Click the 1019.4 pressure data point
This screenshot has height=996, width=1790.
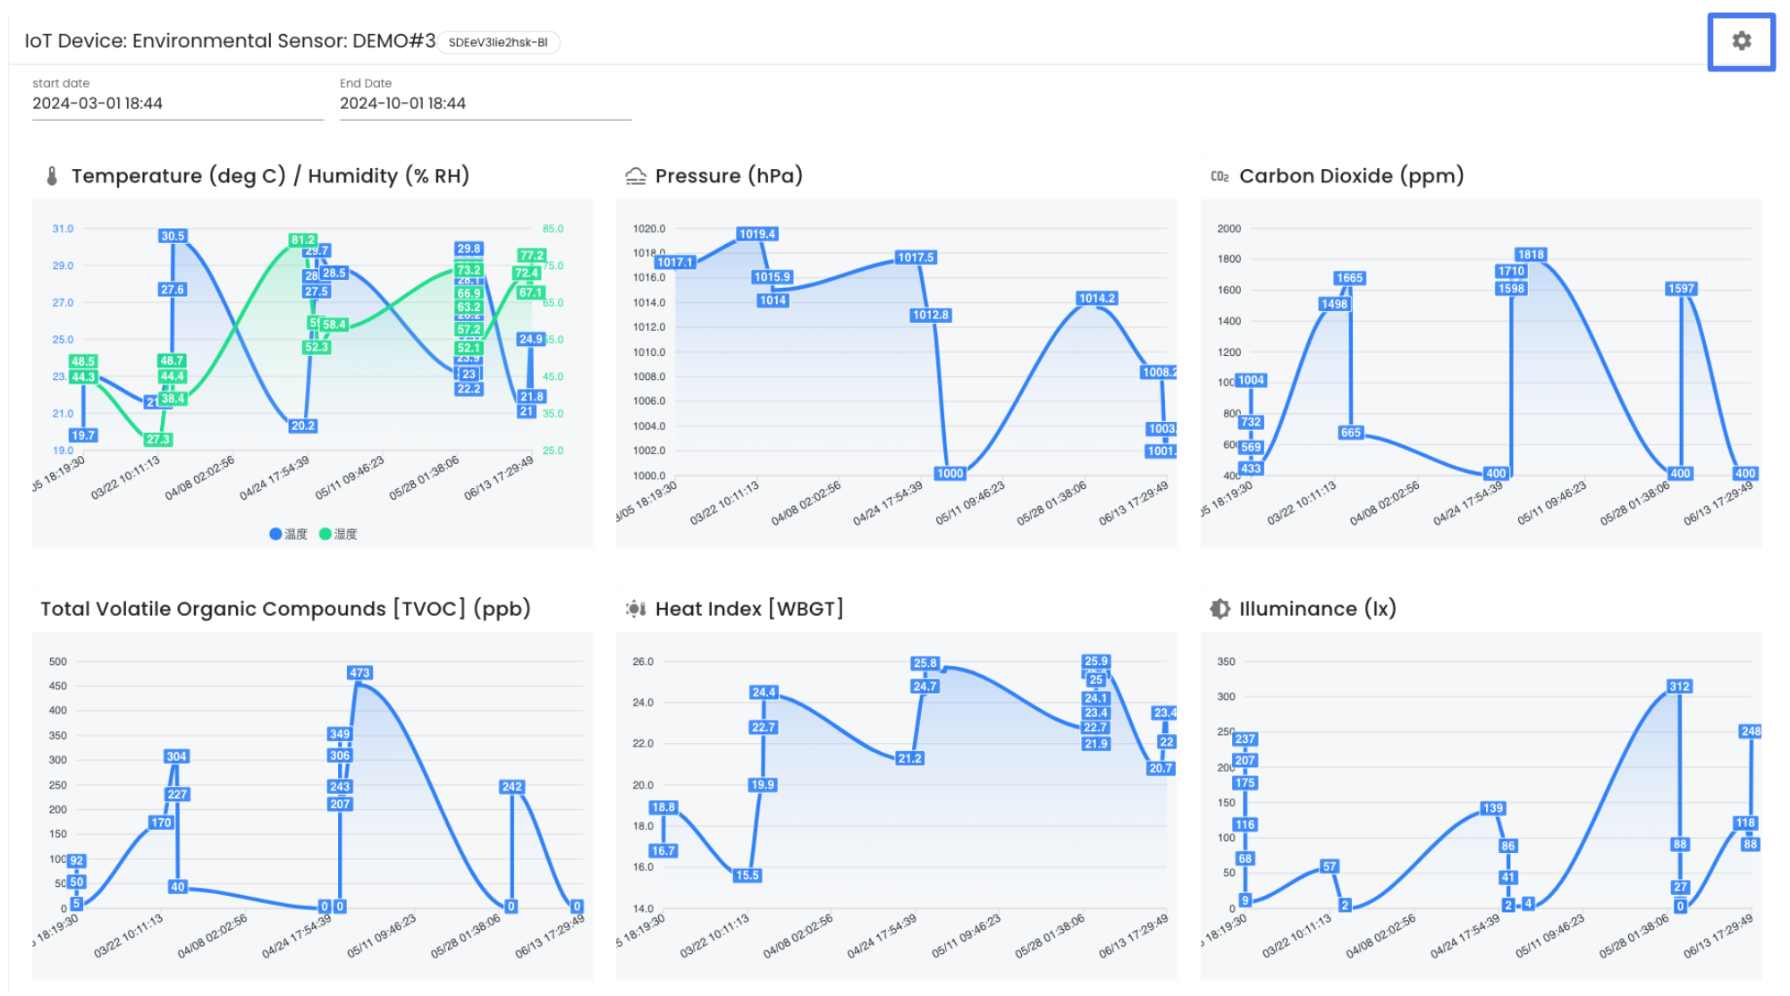pyautogui.click(x=757, y=234)
